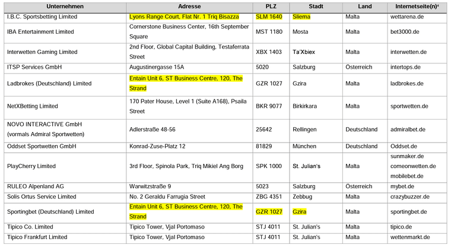Click postal code MST 1180
Image resolution: width=451 pixels, height=248 pixels.
pos(269,32)
